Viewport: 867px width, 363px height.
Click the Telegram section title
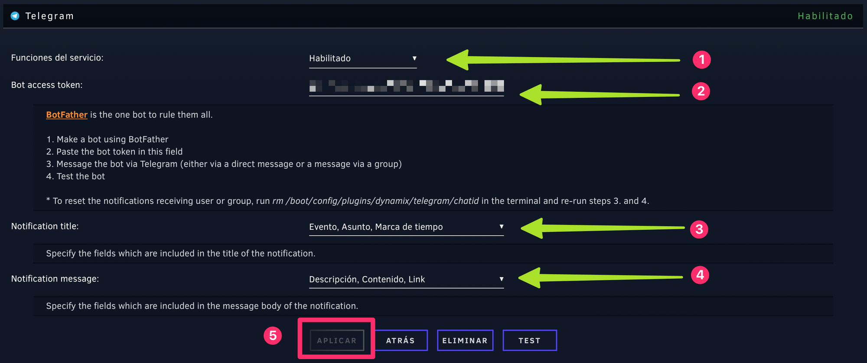pos(49,16)
